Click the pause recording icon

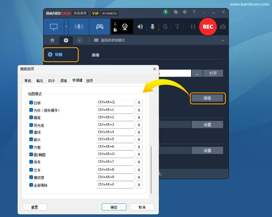[193, 27]
